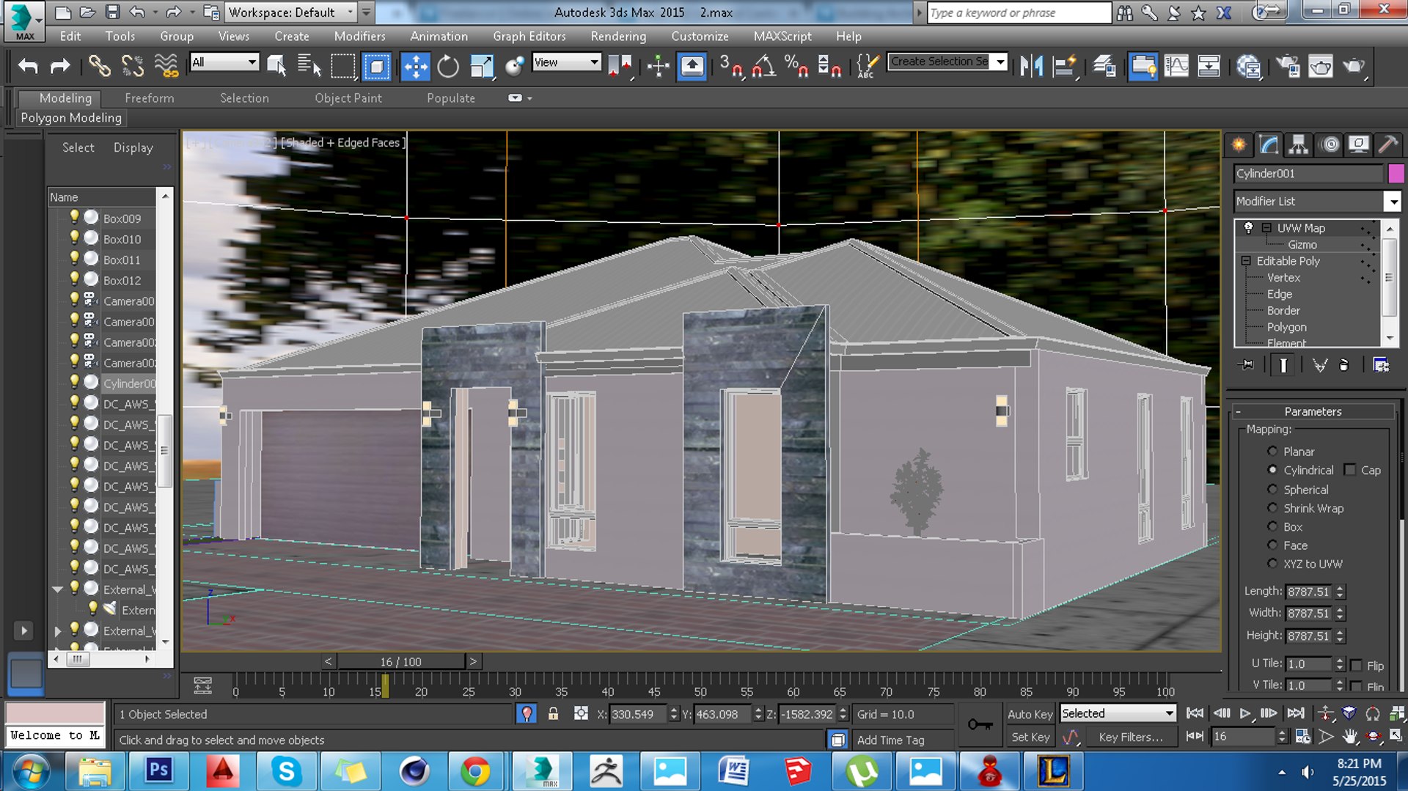This screenshot has height=791, width=1408.
Task: Open the Curve Editor
Action: (1176, 67)
